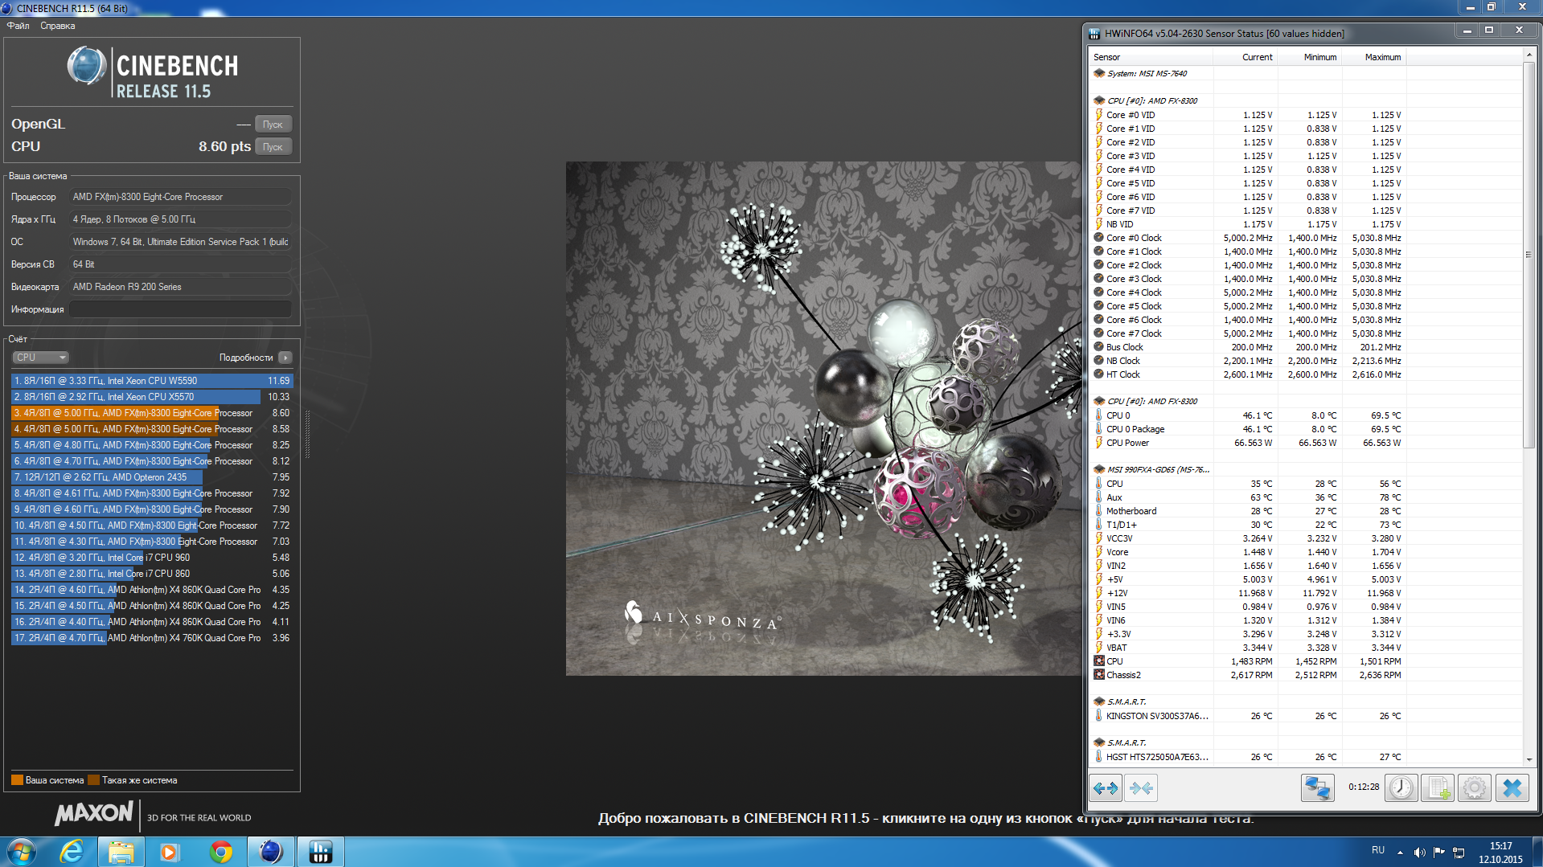1543x867 pixels.
Task: Click HWiNFO expand columns arrows icon
Action: [1106, 787]
